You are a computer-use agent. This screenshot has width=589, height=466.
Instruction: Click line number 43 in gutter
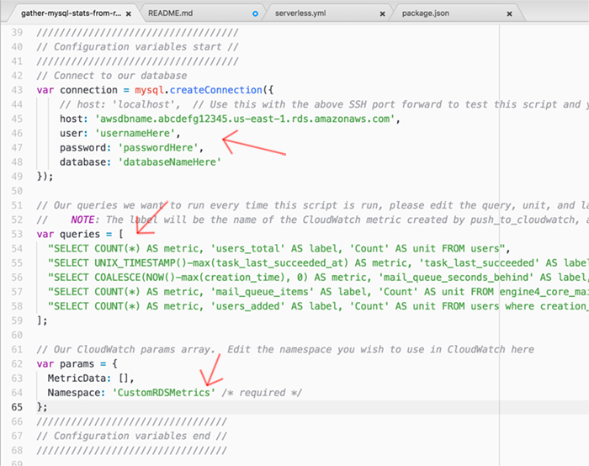point(17,90)
